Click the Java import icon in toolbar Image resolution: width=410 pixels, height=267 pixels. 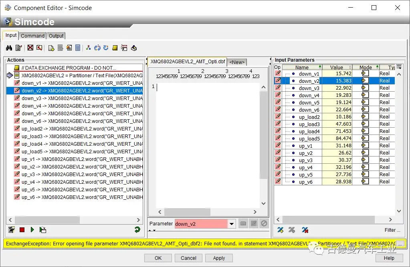coord(124,48)
